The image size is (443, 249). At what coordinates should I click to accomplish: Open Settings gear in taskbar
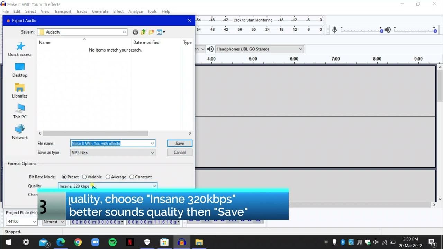point(26,242)
